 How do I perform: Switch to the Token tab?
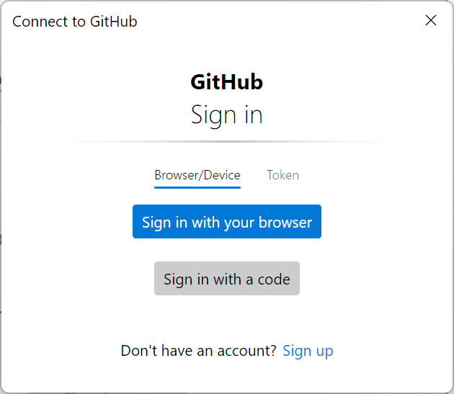(x=282, y=175)
